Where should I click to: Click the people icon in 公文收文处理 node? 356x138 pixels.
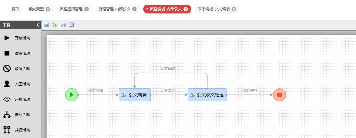[193, 95]
